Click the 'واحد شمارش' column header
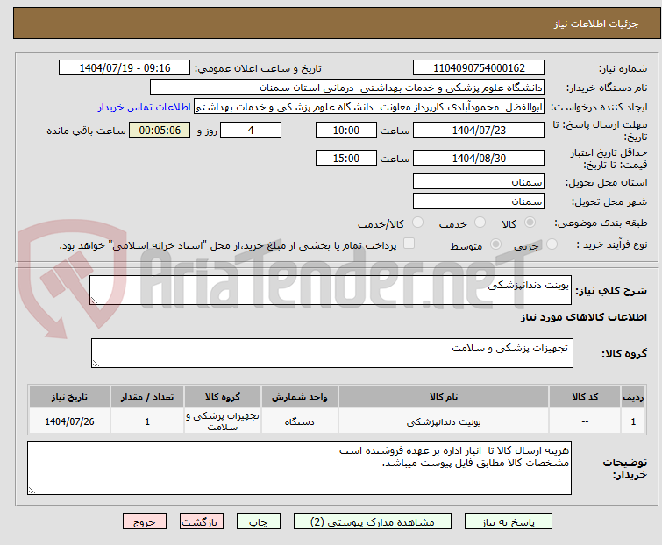 [299, 397]
